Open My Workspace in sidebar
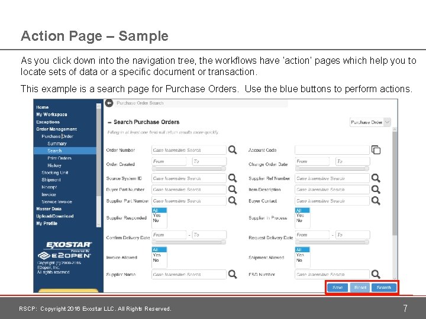 coord(51,115)
